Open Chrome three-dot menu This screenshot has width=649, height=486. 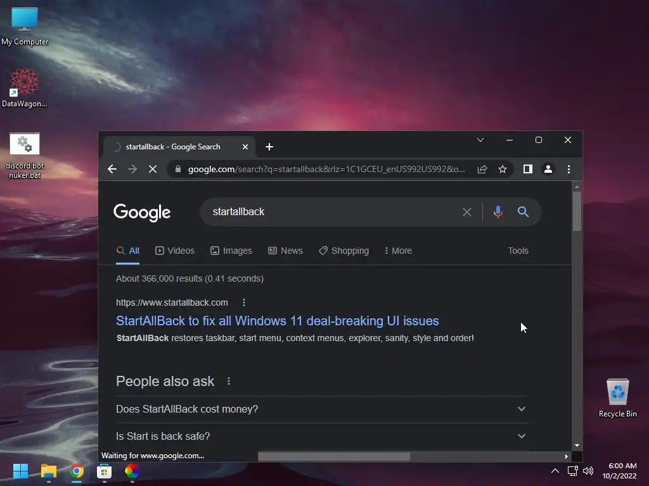569,169
